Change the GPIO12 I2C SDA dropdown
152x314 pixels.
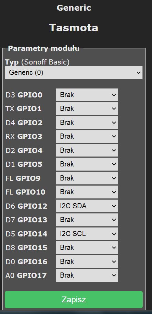click(87, 206)
